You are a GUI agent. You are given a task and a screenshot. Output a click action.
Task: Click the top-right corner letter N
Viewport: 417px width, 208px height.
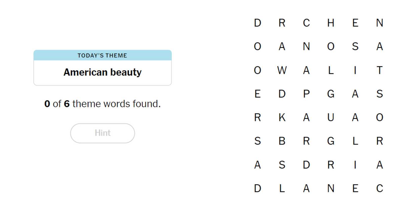[x=379, y=23]
